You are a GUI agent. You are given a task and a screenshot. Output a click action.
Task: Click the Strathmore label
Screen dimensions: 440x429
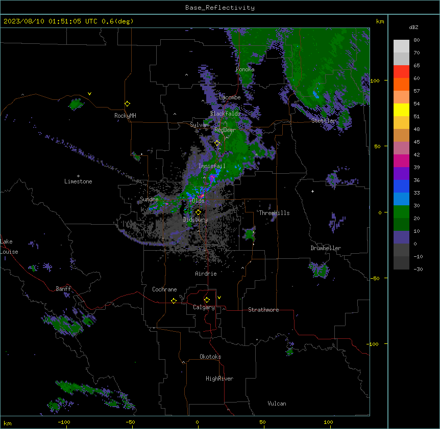pyautogui.click(x=263, y=310)
